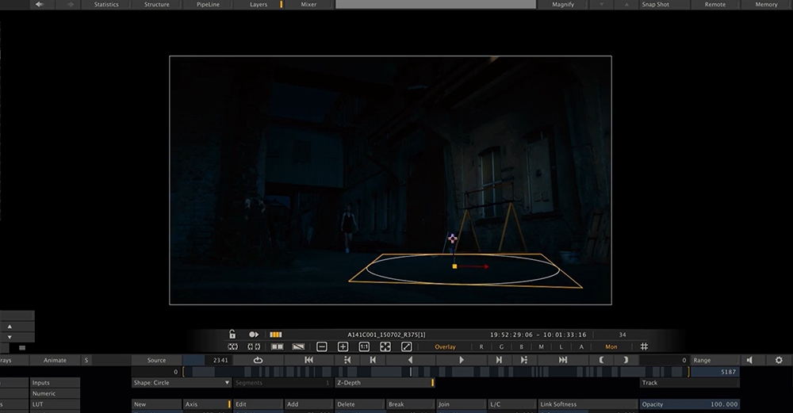Viewport: 793px width, 413px height.
Task: Zoom out with the minus icon
Action: click(322, 346)
